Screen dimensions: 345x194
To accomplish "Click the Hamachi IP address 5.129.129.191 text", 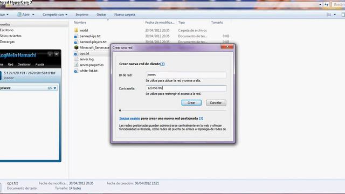I will 15,73.
